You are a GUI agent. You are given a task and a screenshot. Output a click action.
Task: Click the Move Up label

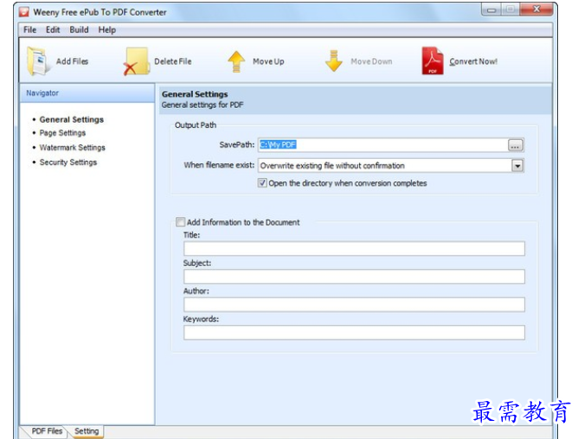pyautogui.click(x=268, y=61)
